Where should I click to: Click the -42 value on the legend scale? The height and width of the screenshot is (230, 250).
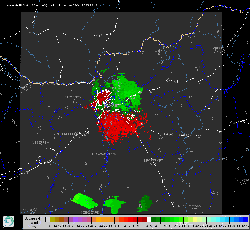coord(55,226)
